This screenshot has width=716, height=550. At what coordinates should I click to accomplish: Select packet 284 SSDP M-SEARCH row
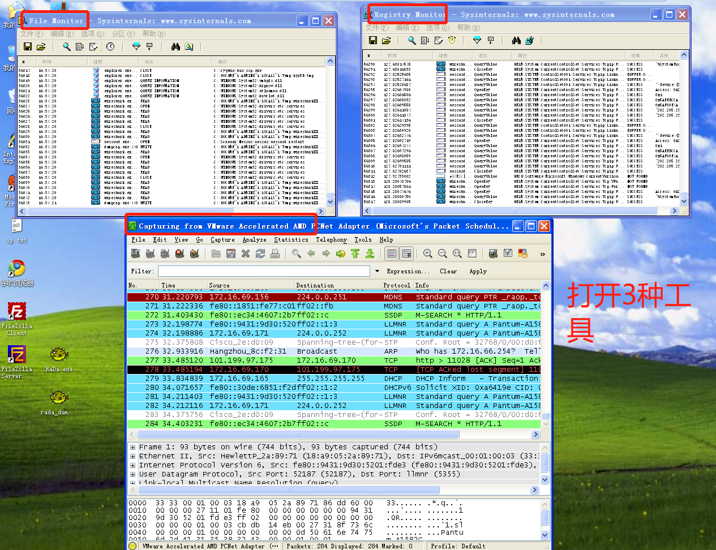(335, 424)
